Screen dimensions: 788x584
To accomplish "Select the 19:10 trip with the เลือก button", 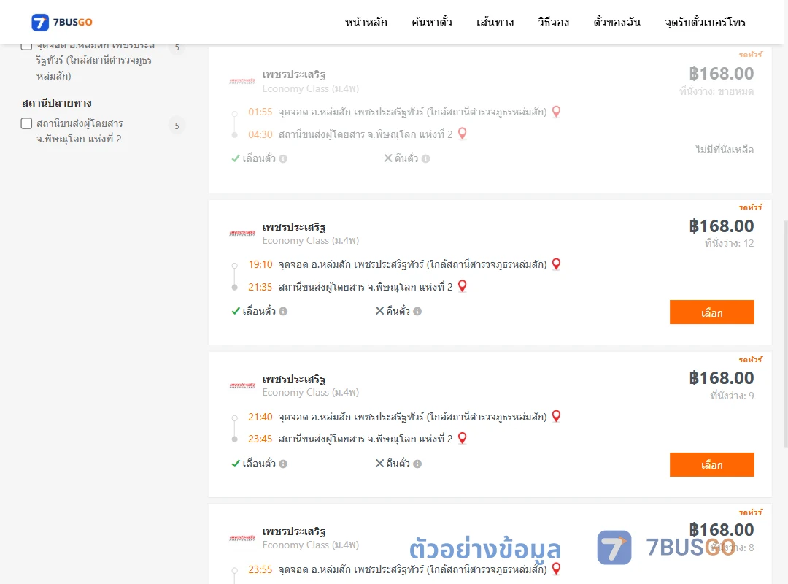I will pos(711,312).
